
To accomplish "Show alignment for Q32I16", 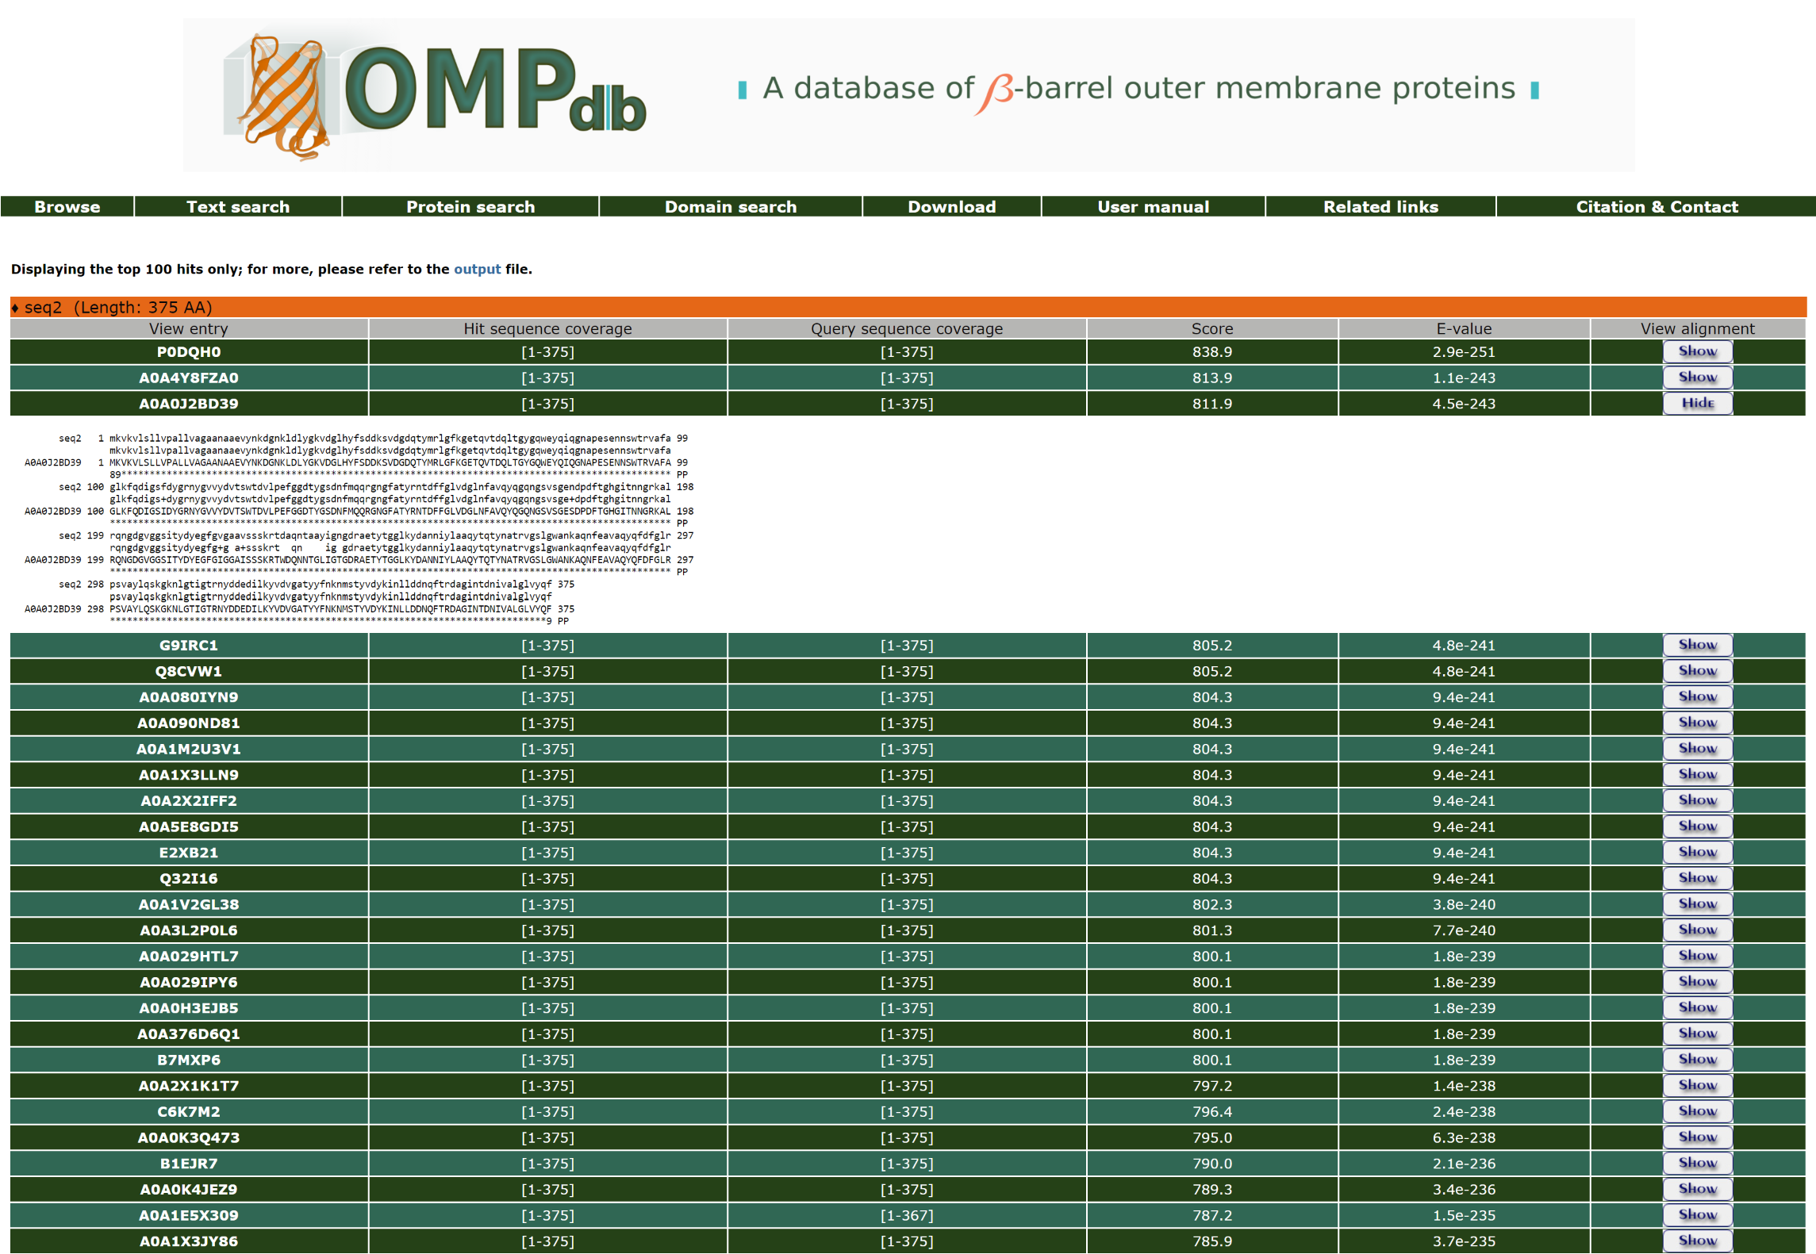I will [1698, 878].
